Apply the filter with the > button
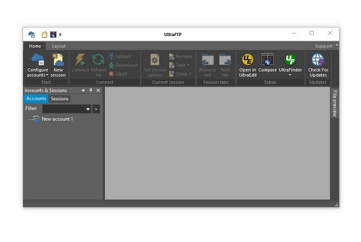This screenshot has width=361, height=242. click(96, 109)
